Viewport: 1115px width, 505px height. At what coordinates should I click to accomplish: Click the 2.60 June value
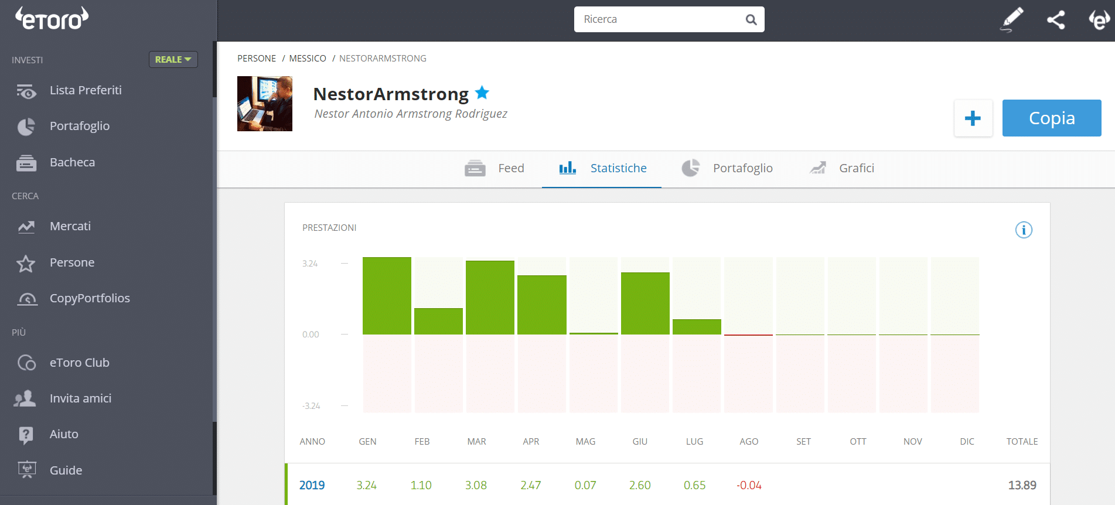pos(640,485)
